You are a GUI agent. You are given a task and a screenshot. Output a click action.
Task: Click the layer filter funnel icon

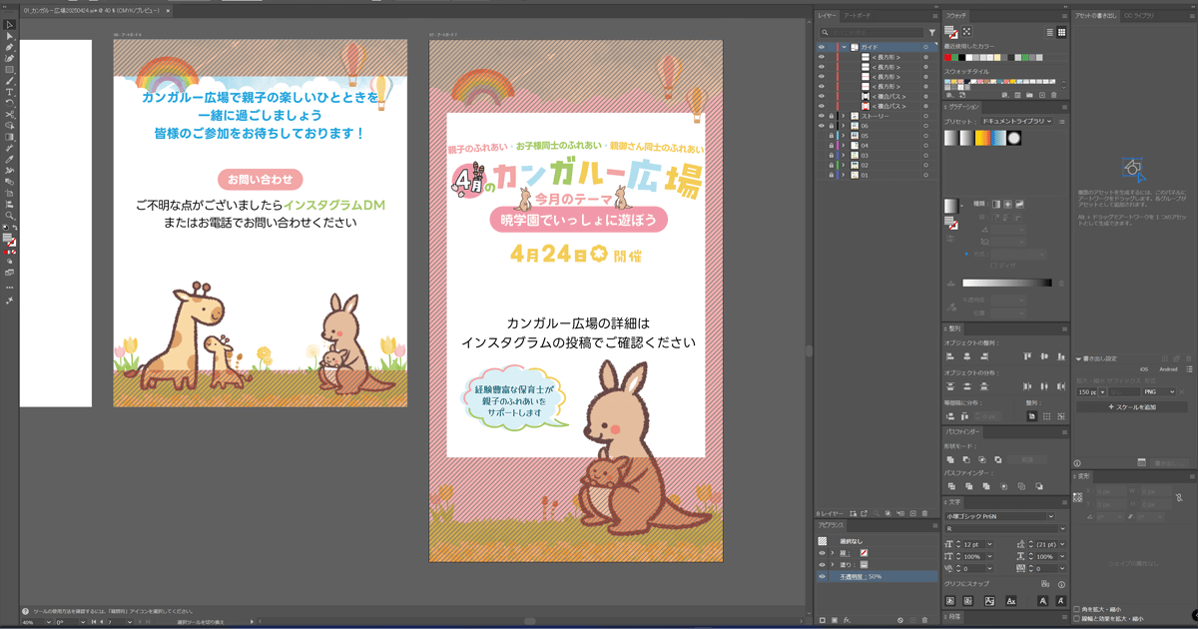(x=931, y=32)
